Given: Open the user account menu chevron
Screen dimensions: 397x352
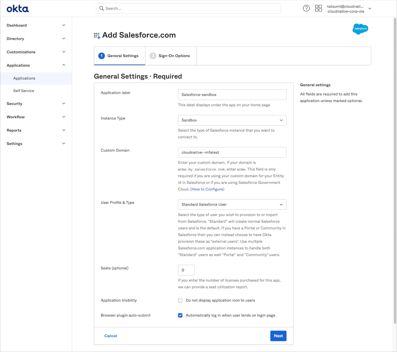Looking at the screenshot, I should pyautogui.click(x=370, y=9).
